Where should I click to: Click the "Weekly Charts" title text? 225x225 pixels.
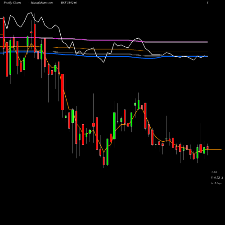coord(12,3)
